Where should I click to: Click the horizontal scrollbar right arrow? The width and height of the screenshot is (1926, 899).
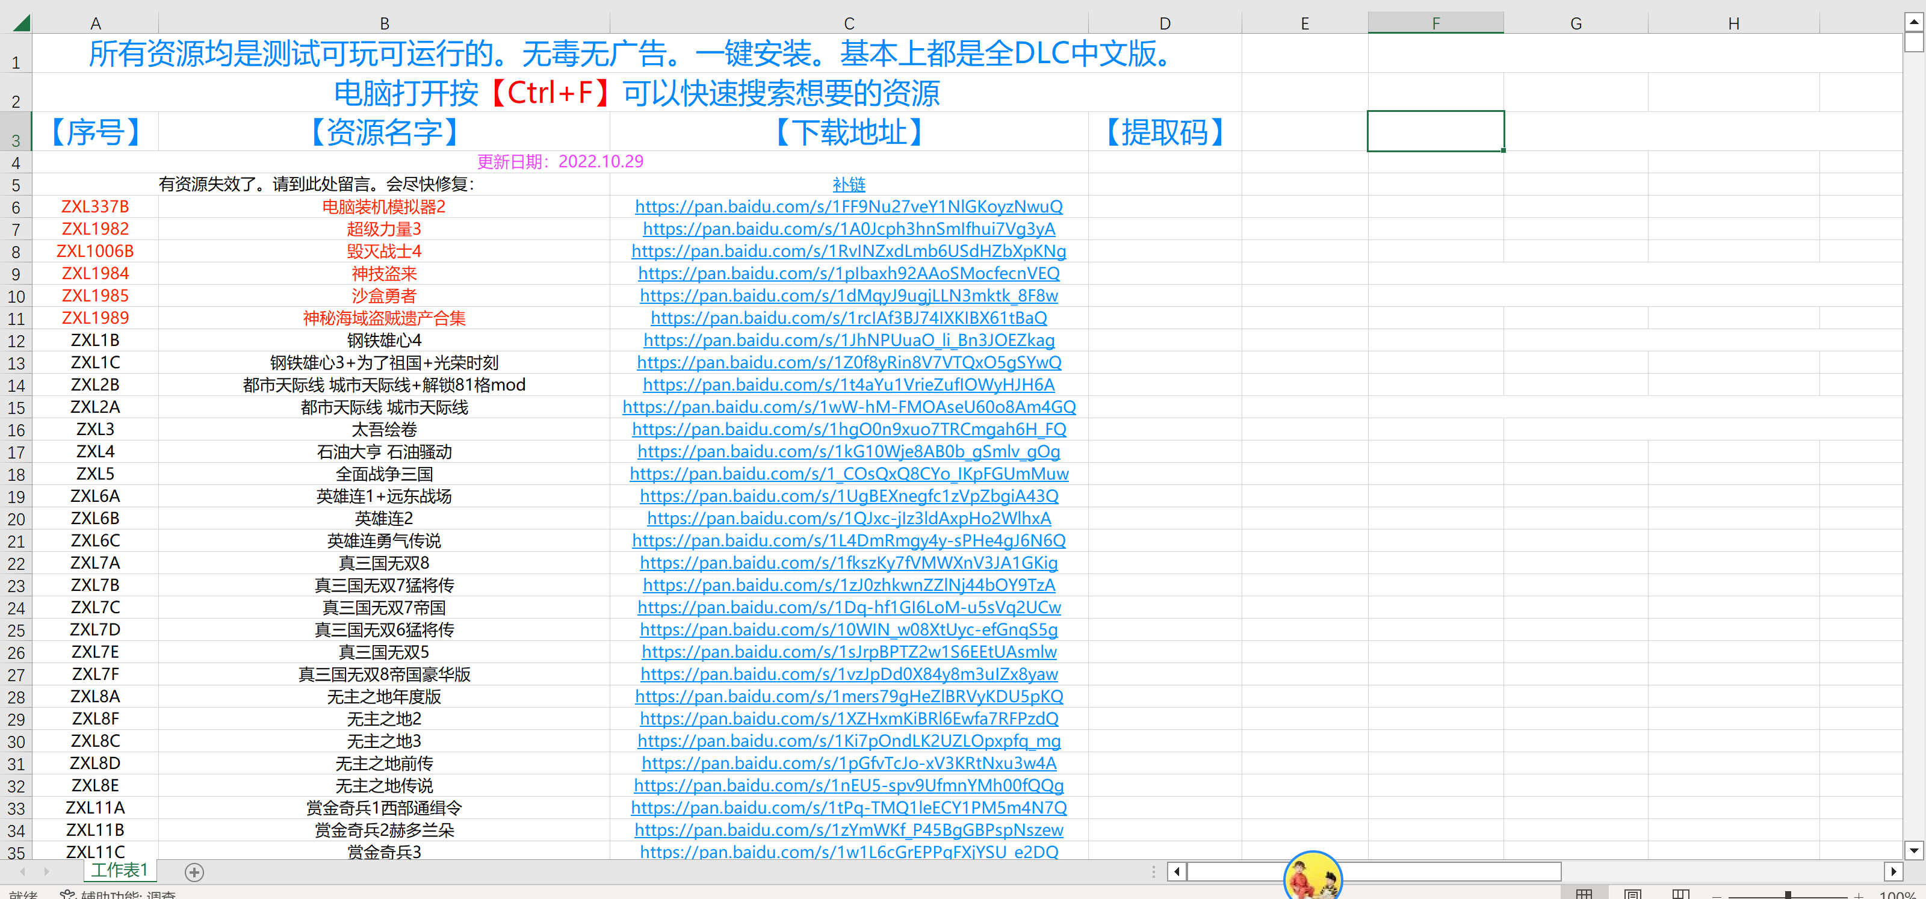[x=1893, y=871]
